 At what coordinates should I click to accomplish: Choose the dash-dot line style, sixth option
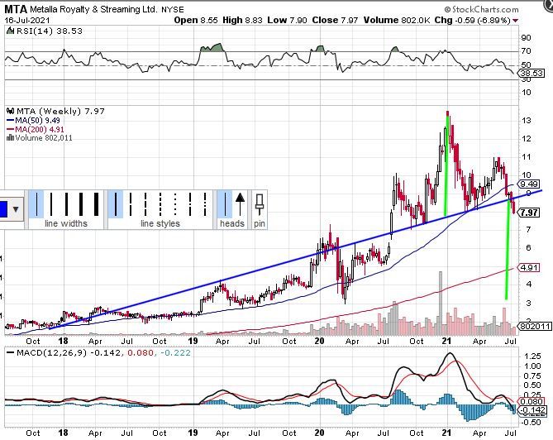click(190, 204)
